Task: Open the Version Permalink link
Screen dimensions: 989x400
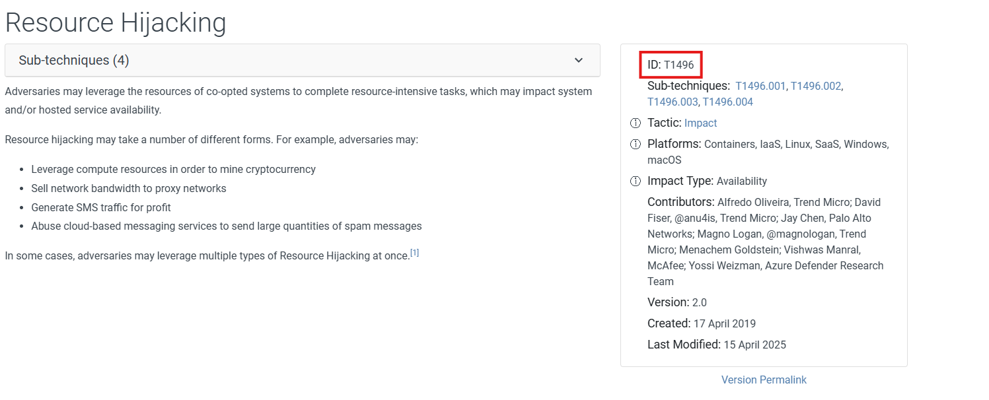Action: coord(764,380)
